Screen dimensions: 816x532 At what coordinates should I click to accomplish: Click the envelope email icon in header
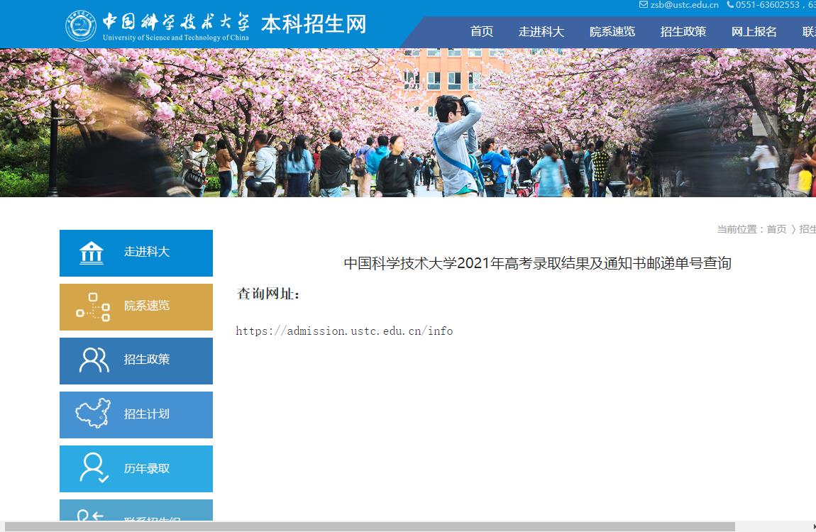[644, 5]
